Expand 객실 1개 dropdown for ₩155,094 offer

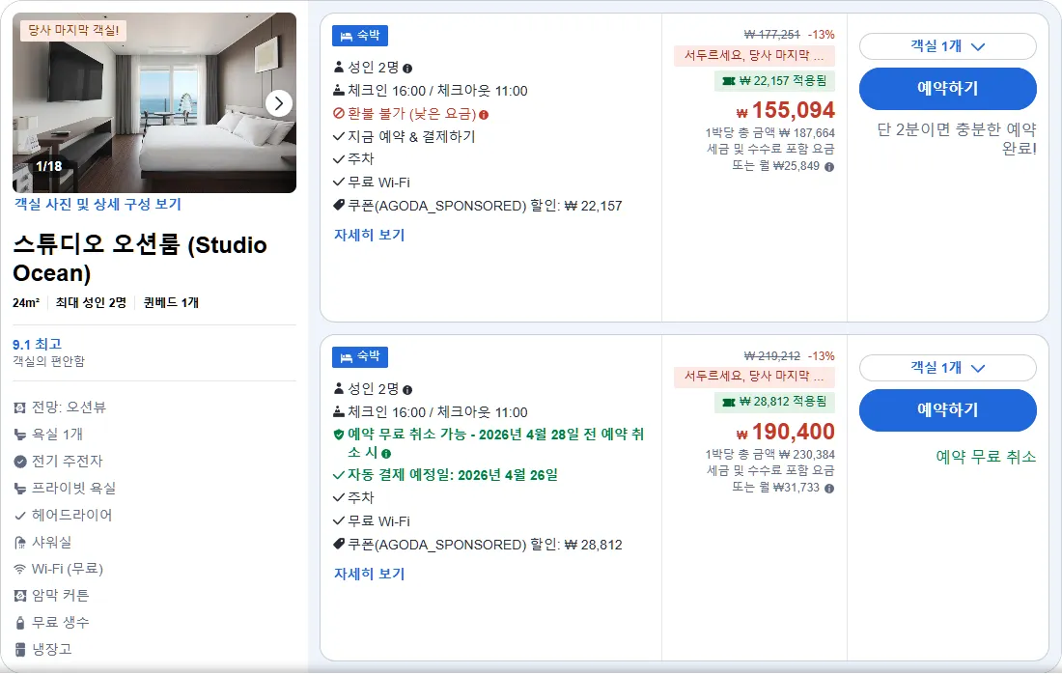[947, 46]
